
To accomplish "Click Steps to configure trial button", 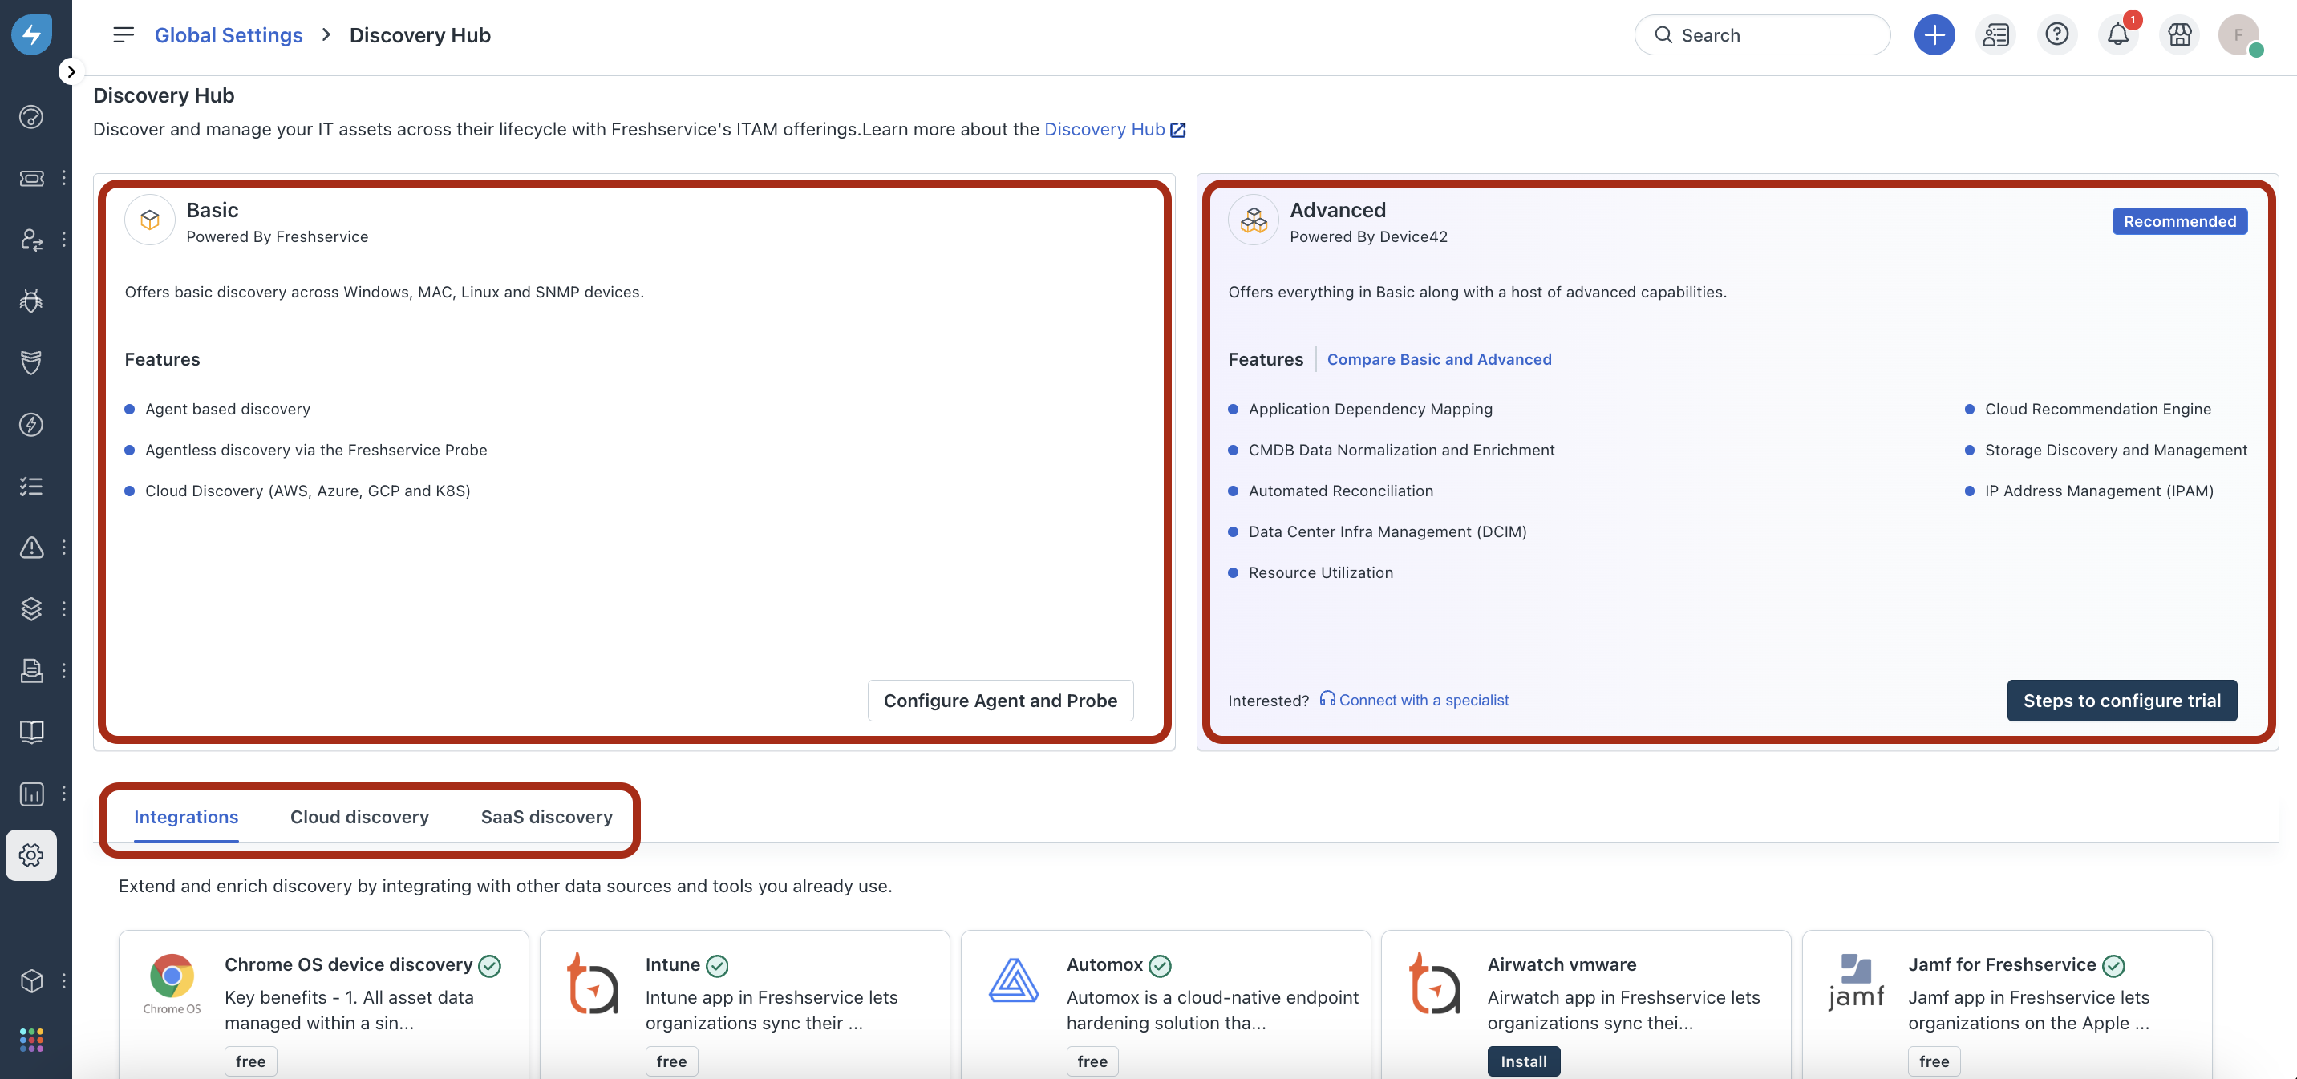I will coord(2121,701).
